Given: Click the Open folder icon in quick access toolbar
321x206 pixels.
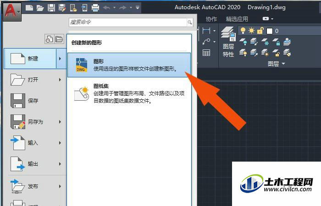Looking at the screenshot, I should tap(40, 8).
